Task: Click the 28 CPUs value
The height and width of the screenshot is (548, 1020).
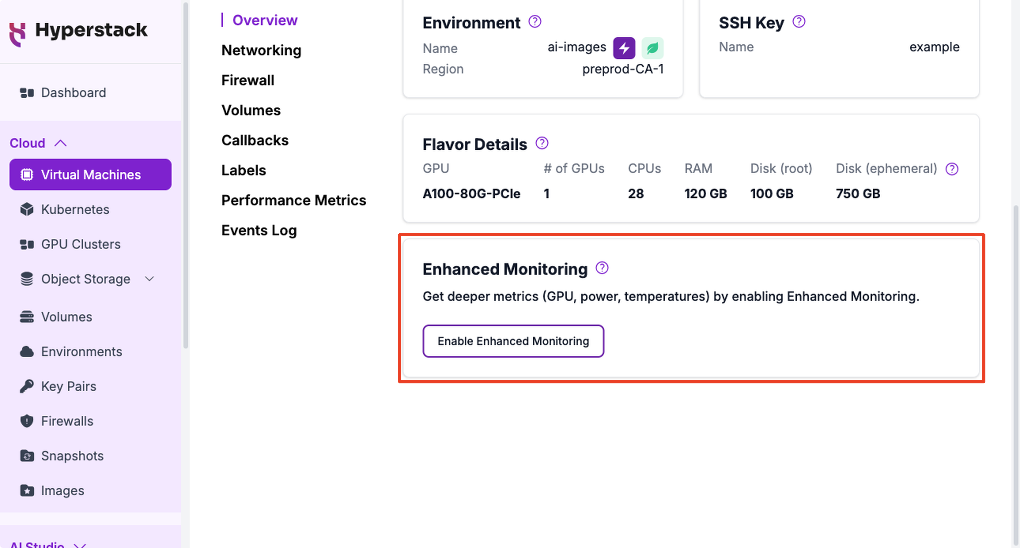Action: (x=636, y=193)
